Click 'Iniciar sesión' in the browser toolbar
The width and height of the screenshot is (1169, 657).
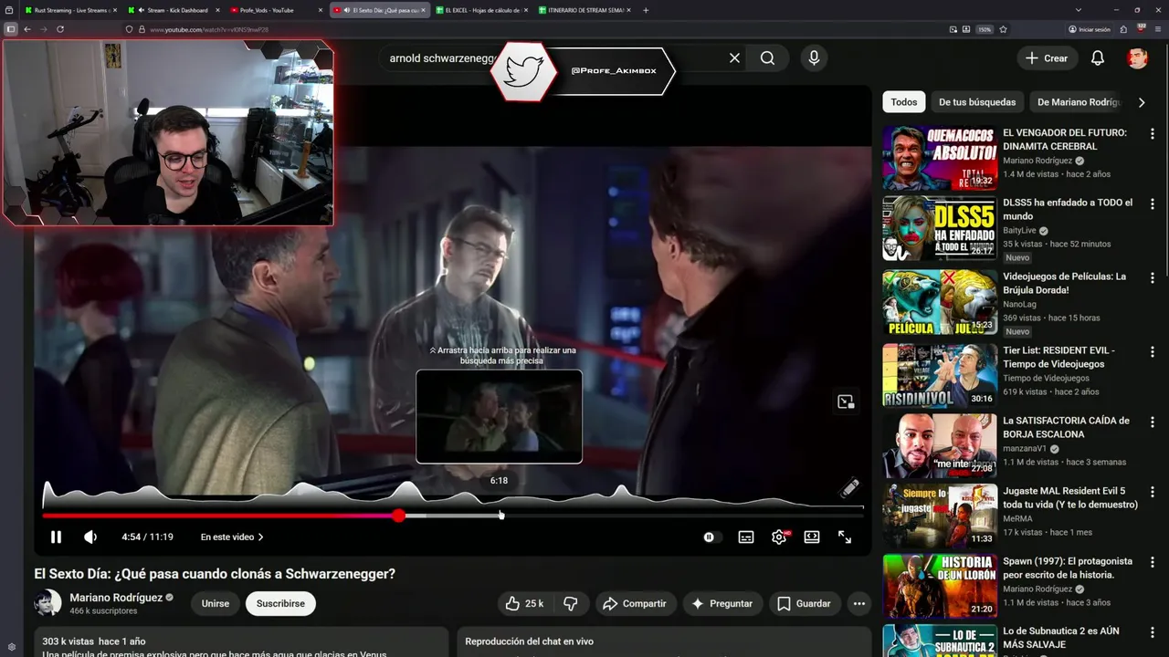(1089, 29)
